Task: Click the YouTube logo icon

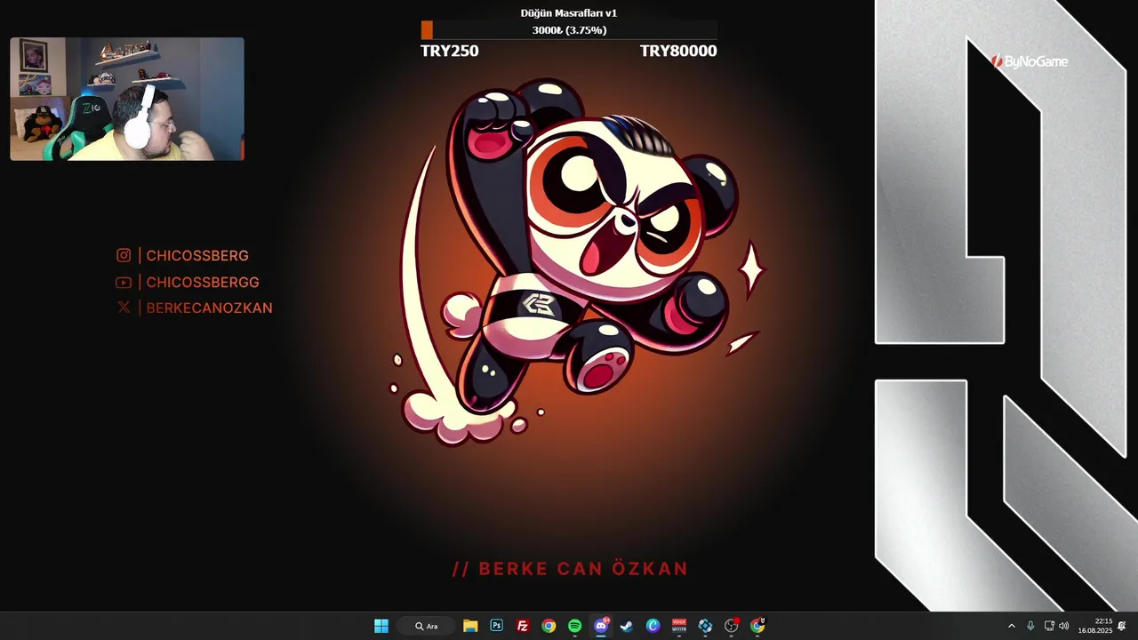Action: 124,283
